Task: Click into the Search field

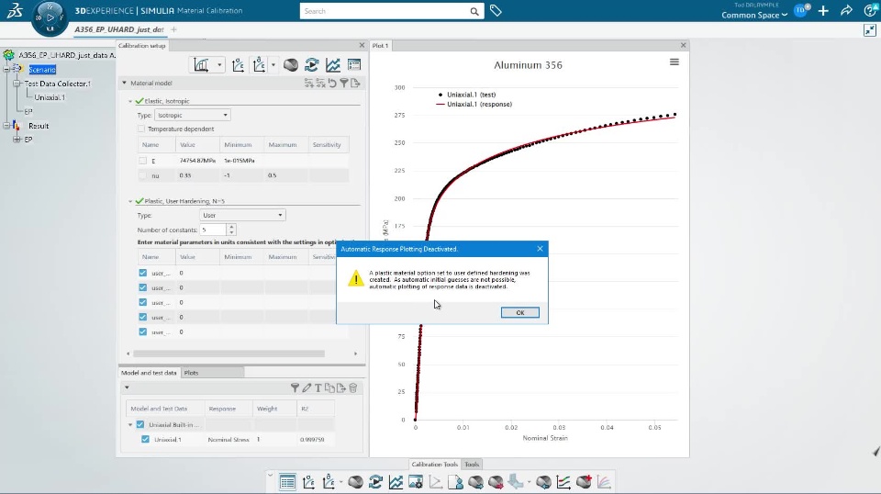Action: (x=385, y=11)
